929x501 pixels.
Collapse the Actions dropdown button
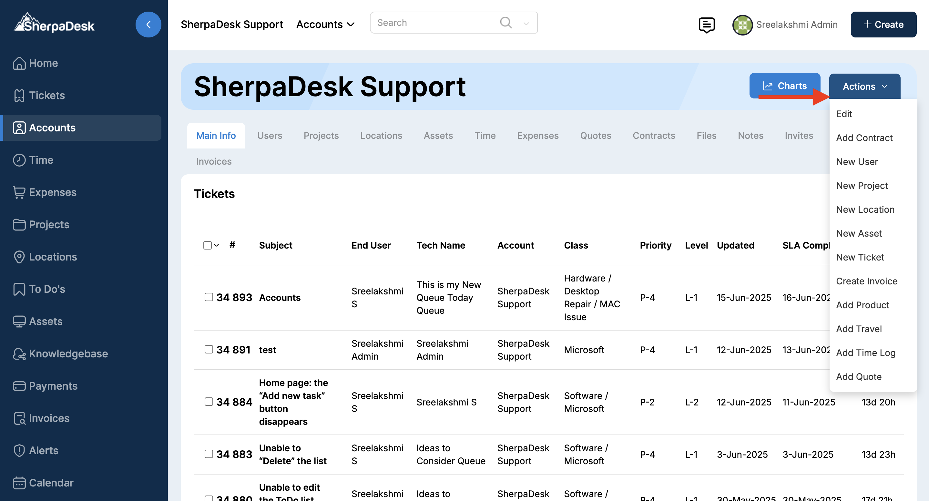tap(864, 86)
